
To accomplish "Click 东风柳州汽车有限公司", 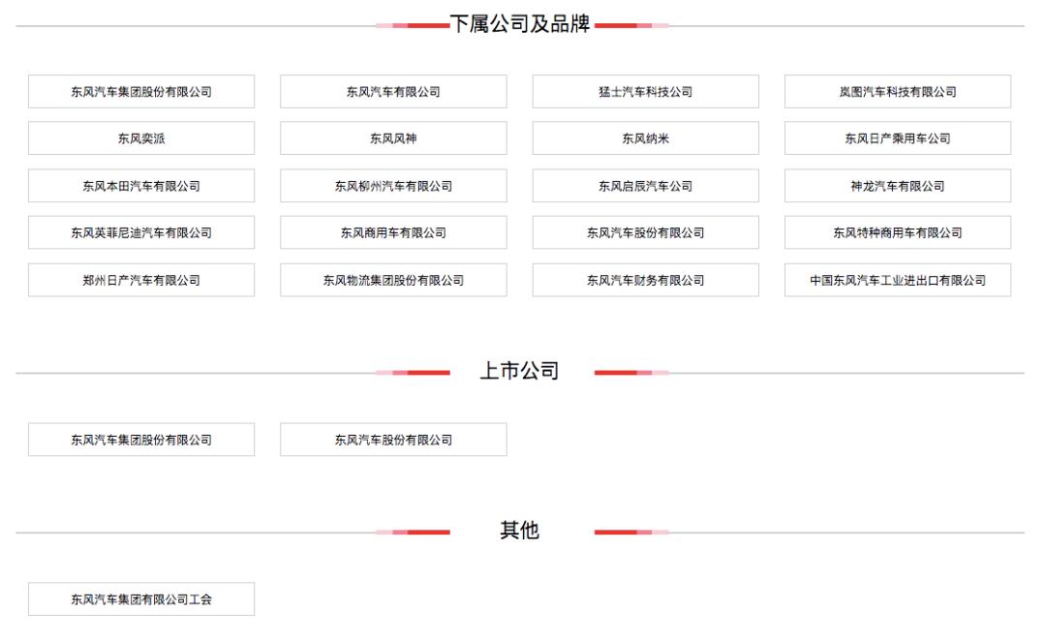I will click(393, 185).
